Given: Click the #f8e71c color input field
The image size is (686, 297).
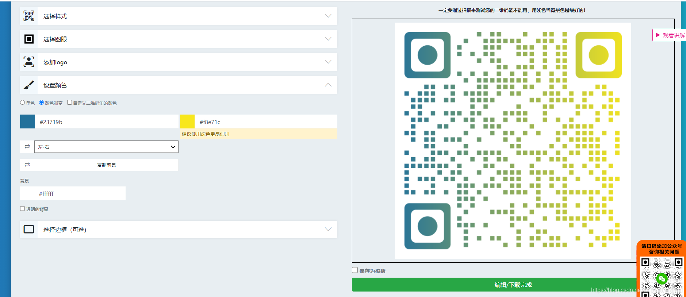Looking at the screenshot, I should tap(266, 121).
